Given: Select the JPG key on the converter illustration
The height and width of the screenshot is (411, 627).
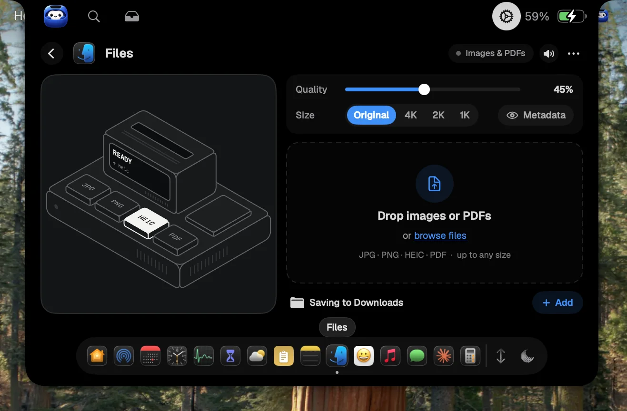Looking at the screenshot, I should tap(89, 189).
